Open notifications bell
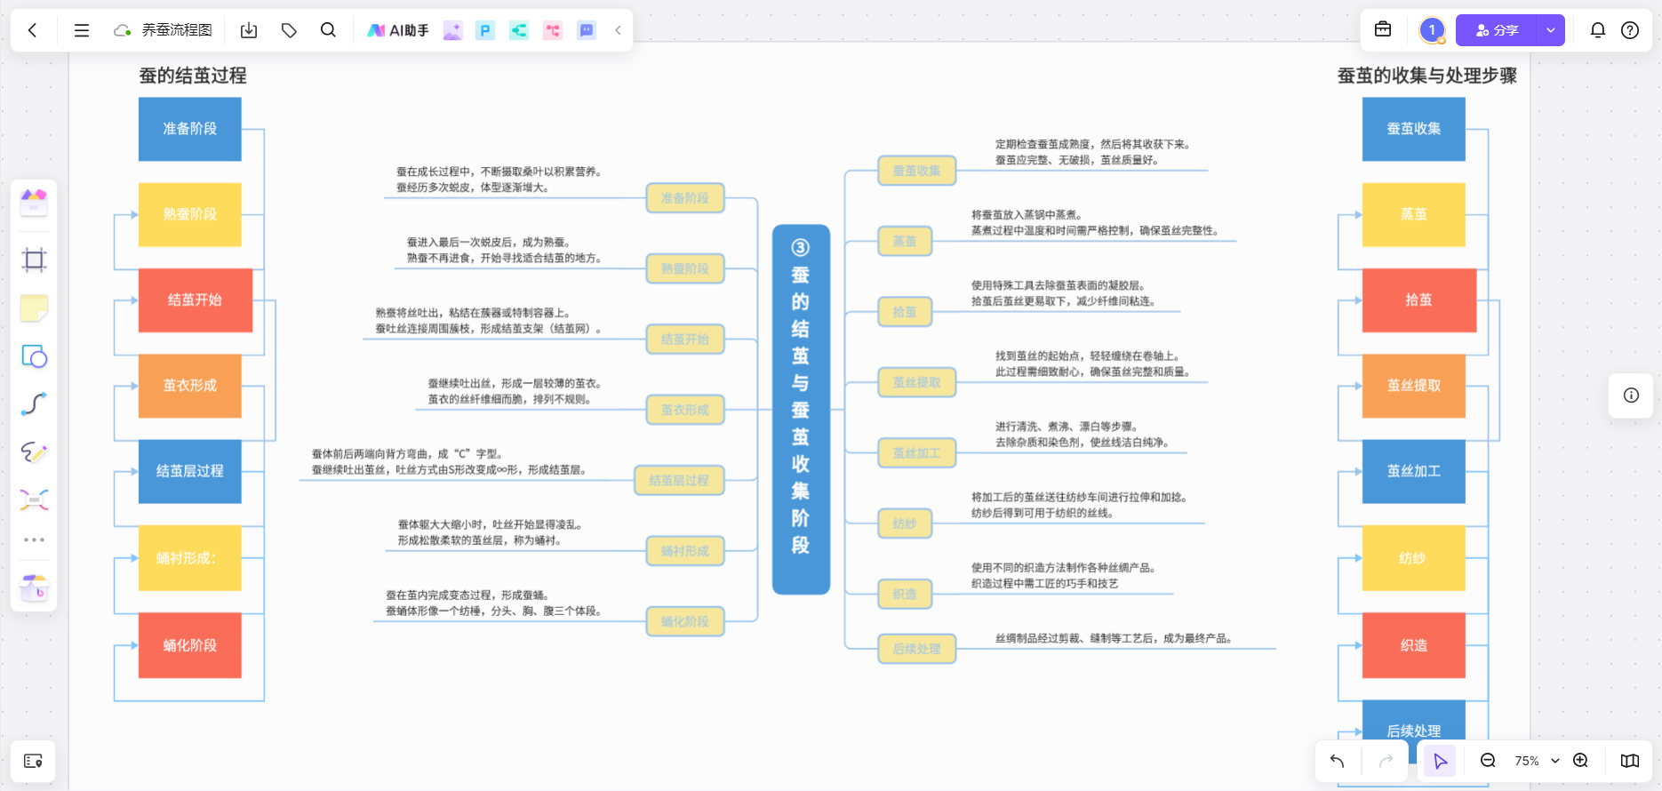1662x791 pixels. [1598, 30]
